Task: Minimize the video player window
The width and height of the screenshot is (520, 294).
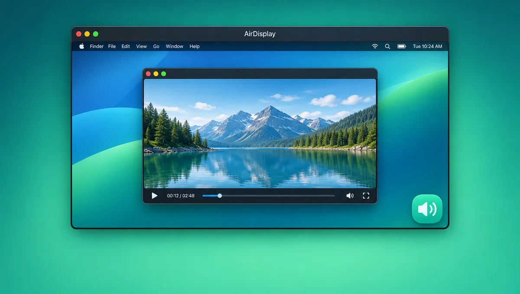Action: 156,73
